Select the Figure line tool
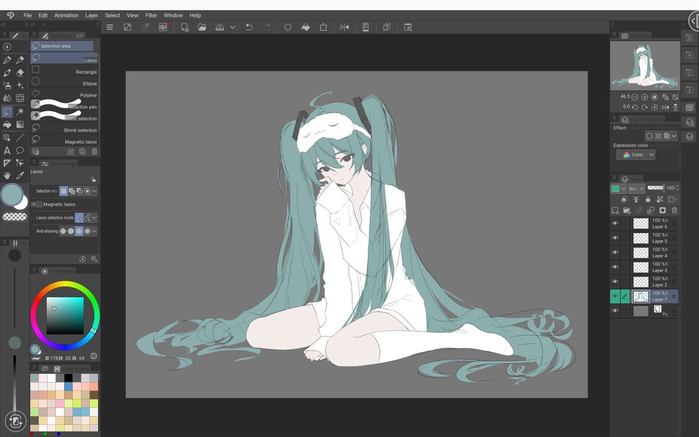Viewport: 699px width, 437px height. coord(20,137)
